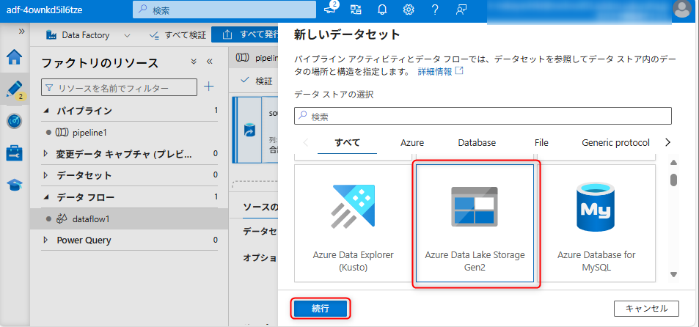This screenshot has height=327, width=699.
Task: Select Azure Database for MySQL tile
Action: pos(596,223)
